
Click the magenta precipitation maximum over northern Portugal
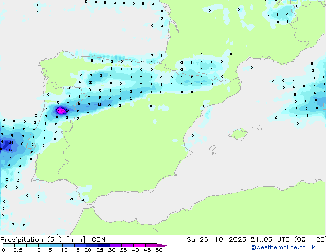(61, 111)
